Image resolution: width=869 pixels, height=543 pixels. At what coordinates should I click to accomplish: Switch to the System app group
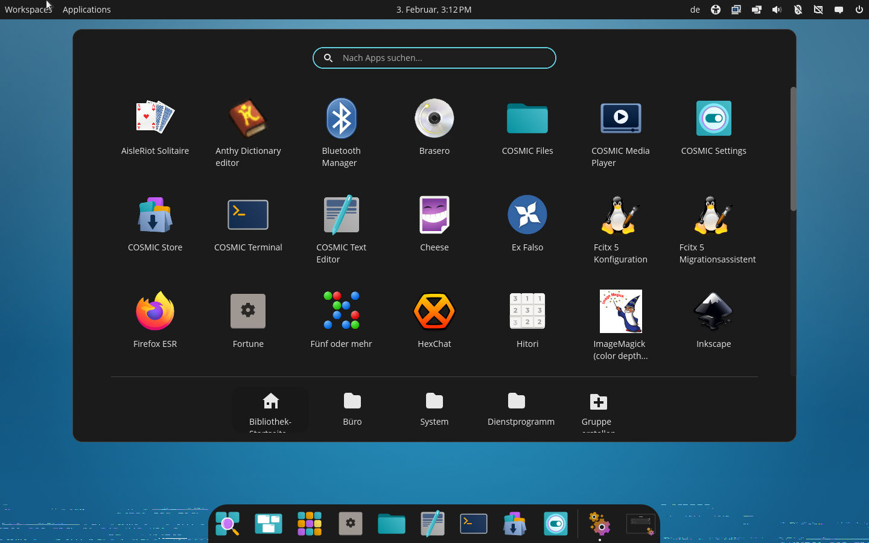pyautogui.click(x=434, y=409)
